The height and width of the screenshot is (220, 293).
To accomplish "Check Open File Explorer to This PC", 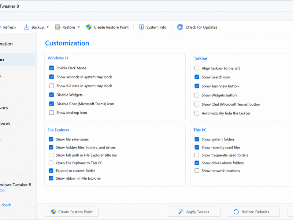I will [x=51, y=163].
